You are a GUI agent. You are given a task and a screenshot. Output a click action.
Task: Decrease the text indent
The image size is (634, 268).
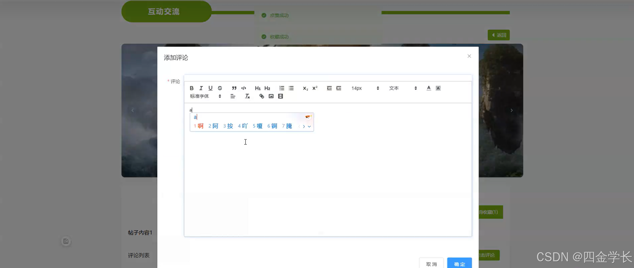(329, 88)
